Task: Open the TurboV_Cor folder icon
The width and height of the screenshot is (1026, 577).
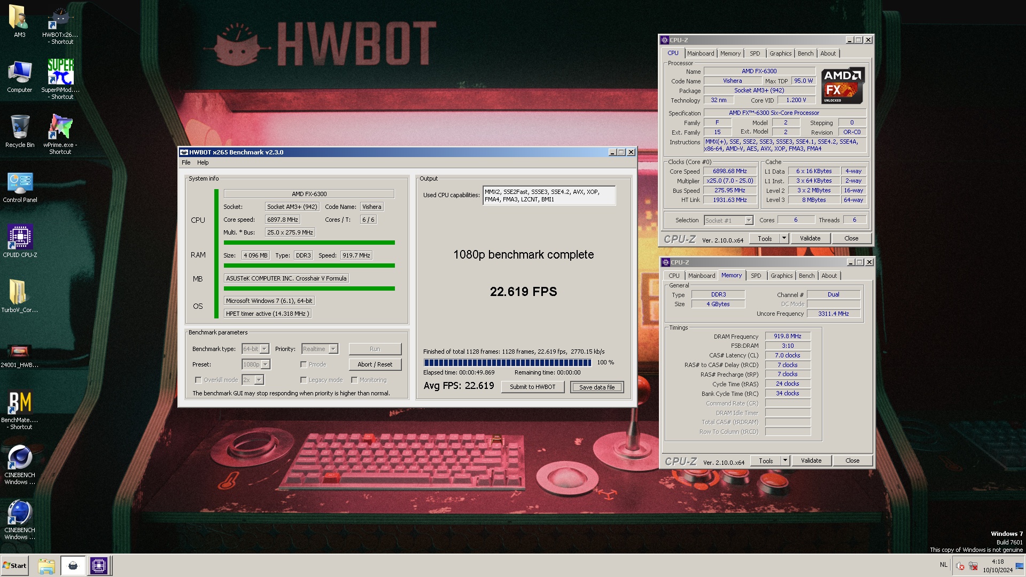Action: (x=19, y=297)
